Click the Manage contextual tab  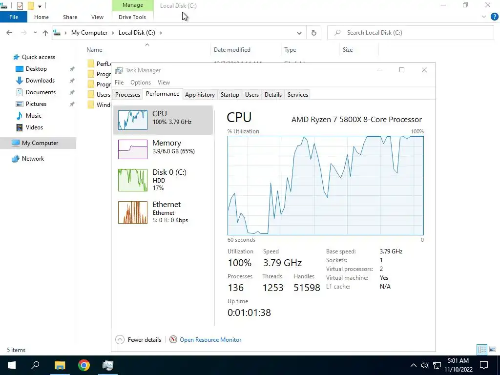click(133, 5)
